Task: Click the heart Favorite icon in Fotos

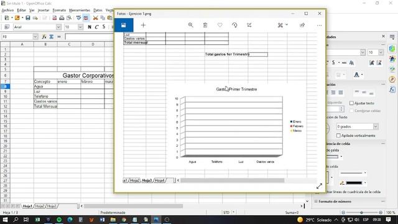Action: 220,25
